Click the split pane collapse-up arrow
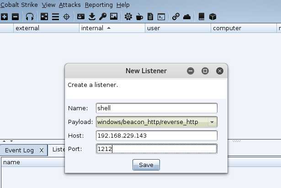This screenshot has width=281, height=188. [x=4, y=141]
